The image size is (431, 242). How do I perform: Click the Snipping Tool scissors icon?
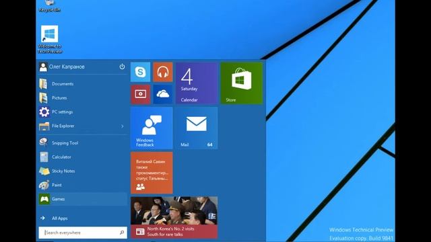click(x=44, y=143)
